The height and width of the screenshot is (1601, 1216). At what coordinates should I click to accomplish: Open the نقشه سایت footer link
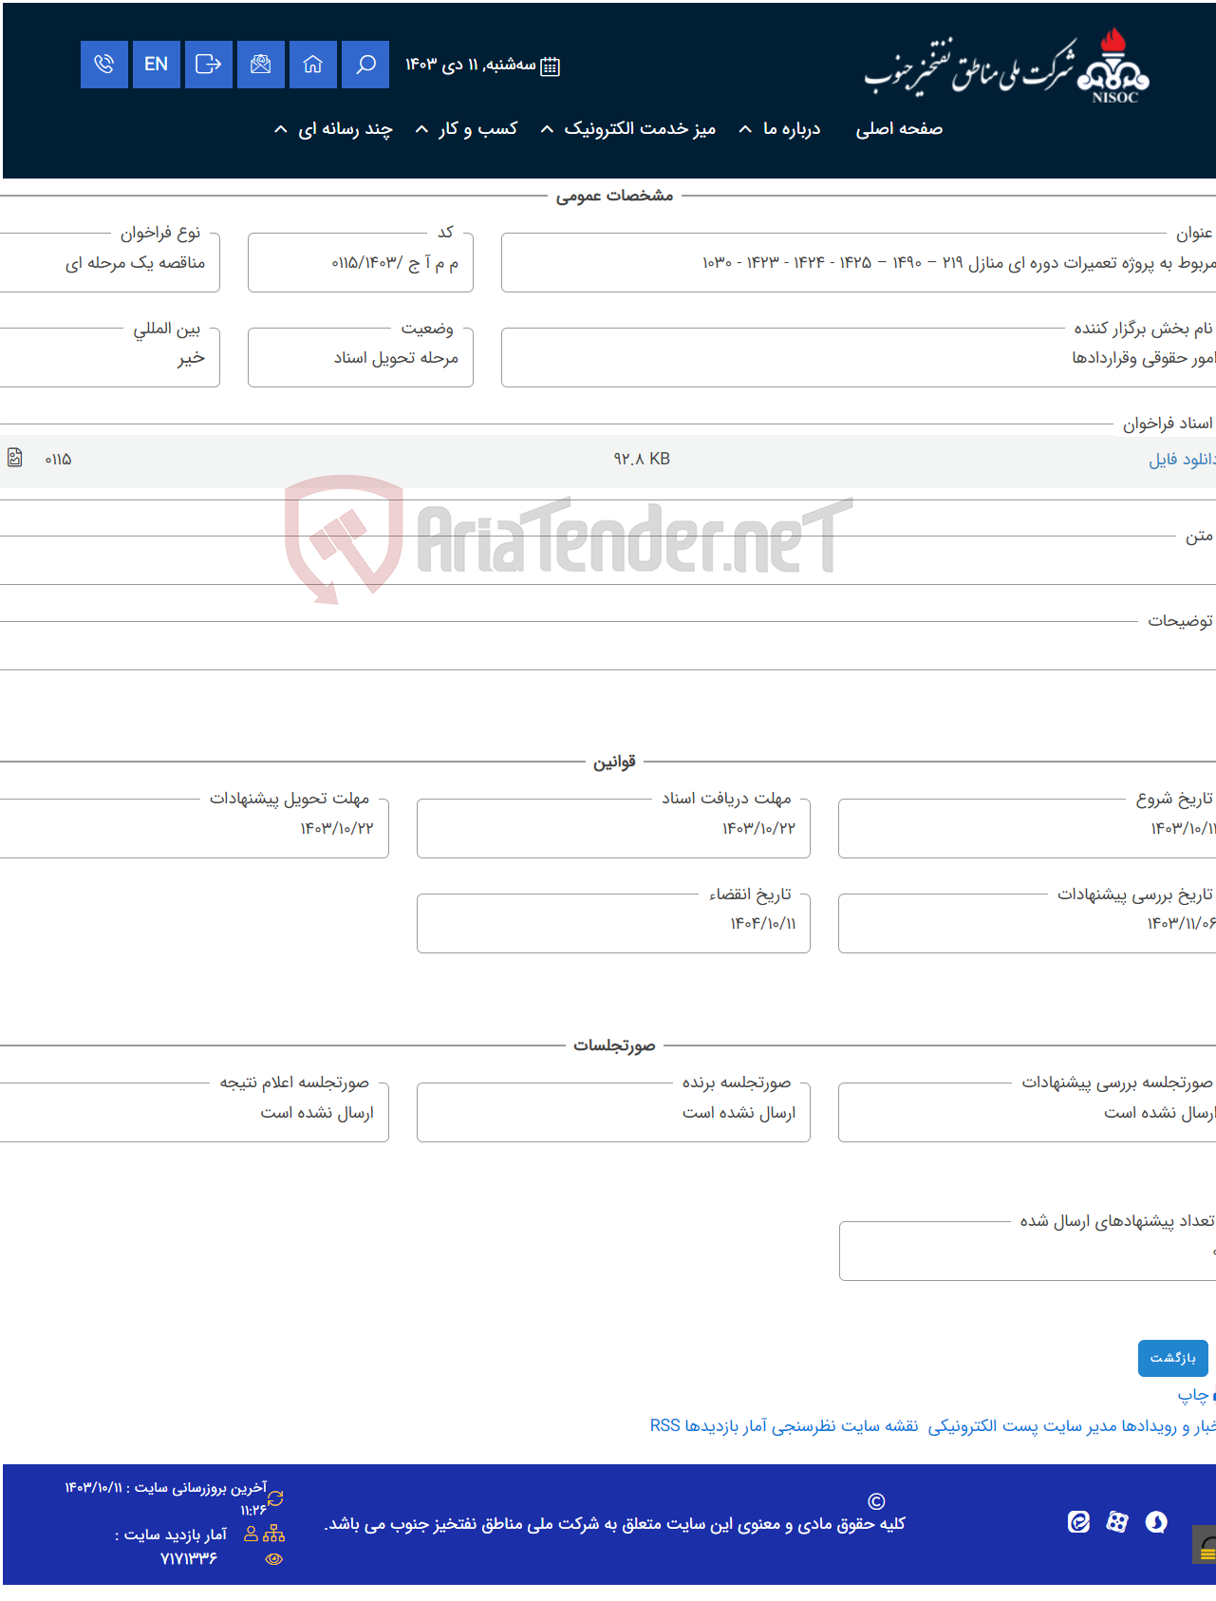click(879, 1426)
